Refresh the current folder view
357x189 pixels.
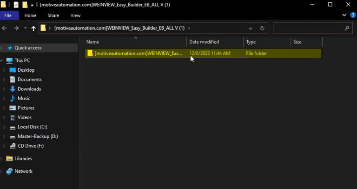(x=262, y=28)
